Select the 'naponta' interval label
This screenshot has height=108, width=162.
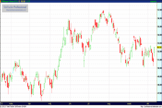[x=153, y=2]
